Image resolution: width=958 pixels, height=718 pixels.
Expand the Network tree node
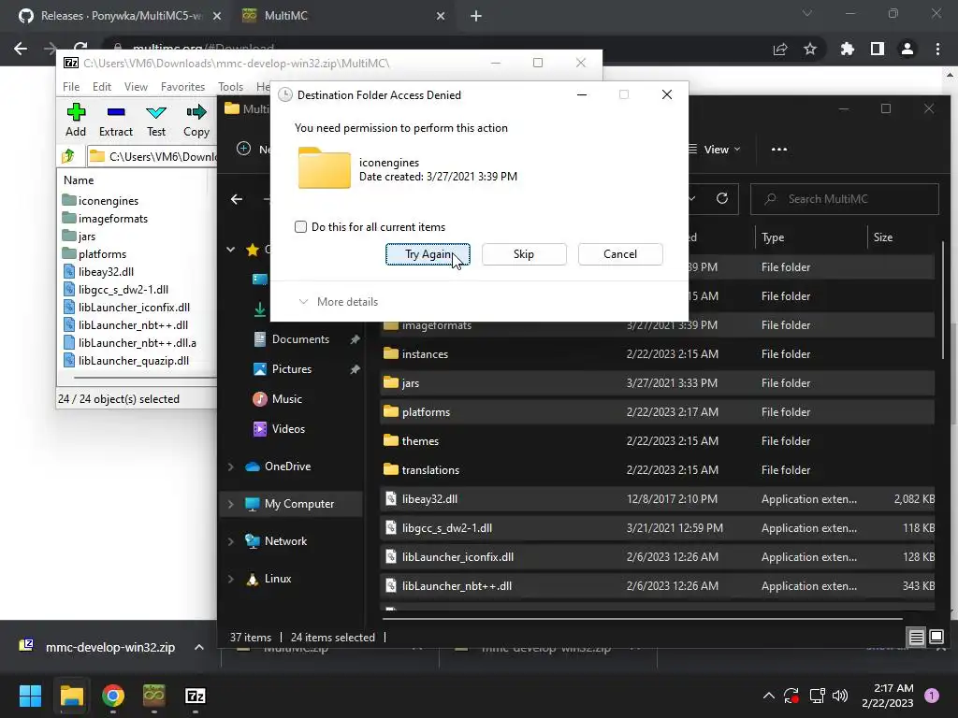coord(231,541)
